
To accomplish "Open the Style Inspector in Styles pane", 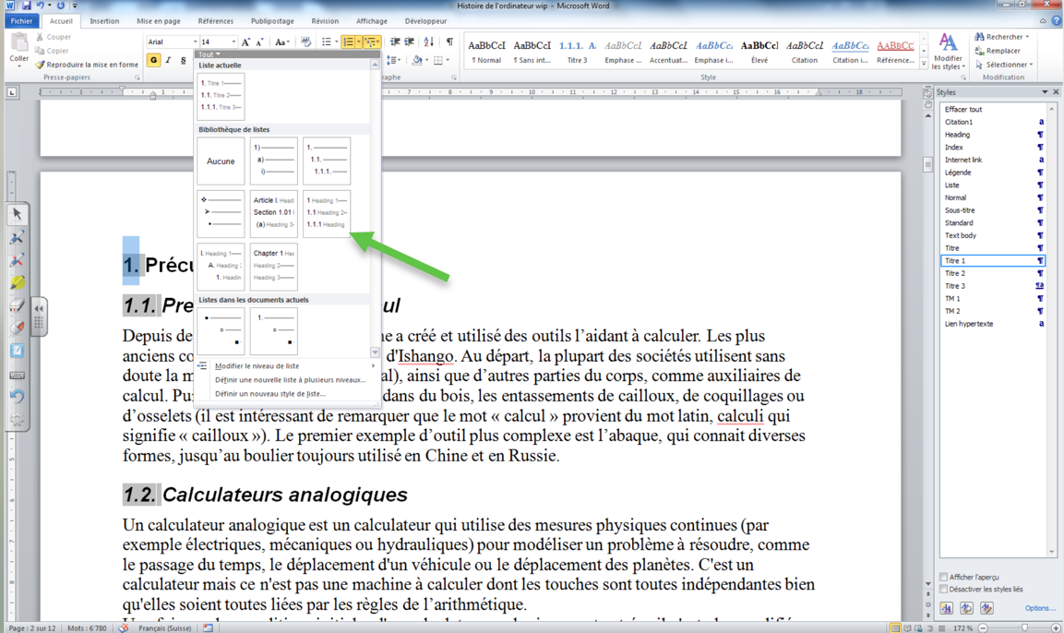I will tap(966, 608).
